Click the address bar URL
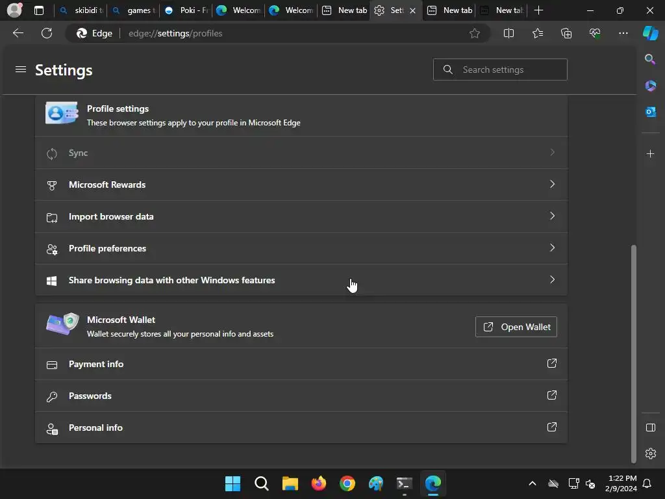Screen dimensions: 665x499 click(x=175, y=33)
